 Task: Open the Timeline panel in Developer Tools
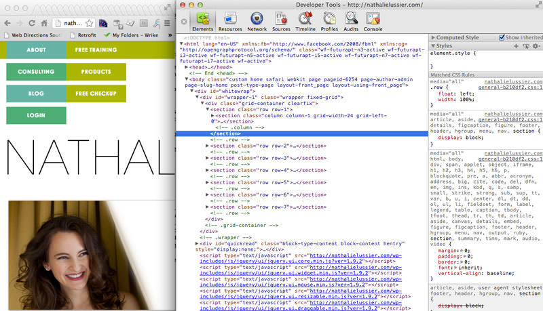point(305,22)
